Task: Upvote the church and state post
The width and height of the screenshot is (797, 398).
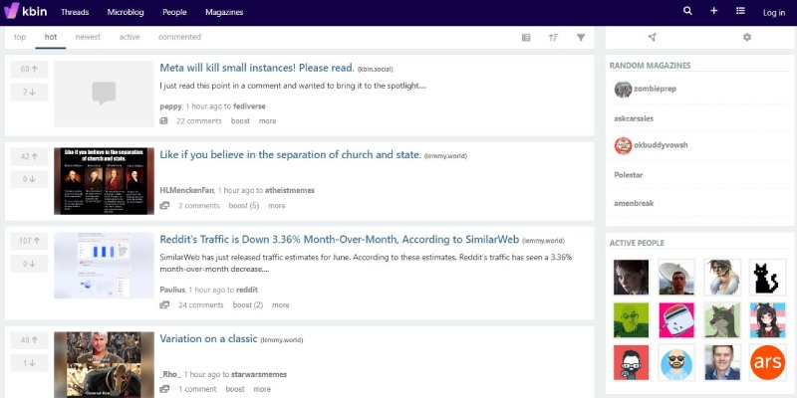Action: pos(30,157)
